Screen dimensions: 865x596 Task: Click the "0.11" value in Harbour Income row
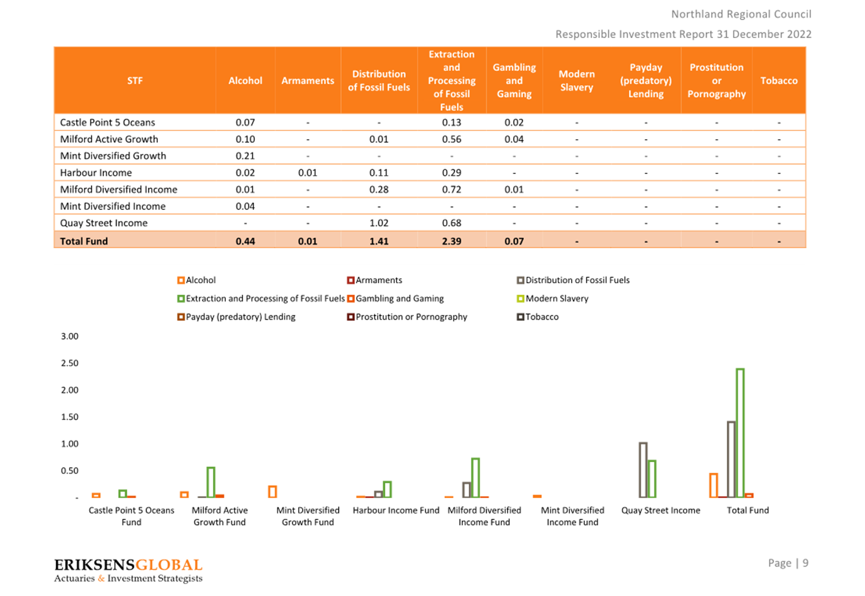(379, 173)
